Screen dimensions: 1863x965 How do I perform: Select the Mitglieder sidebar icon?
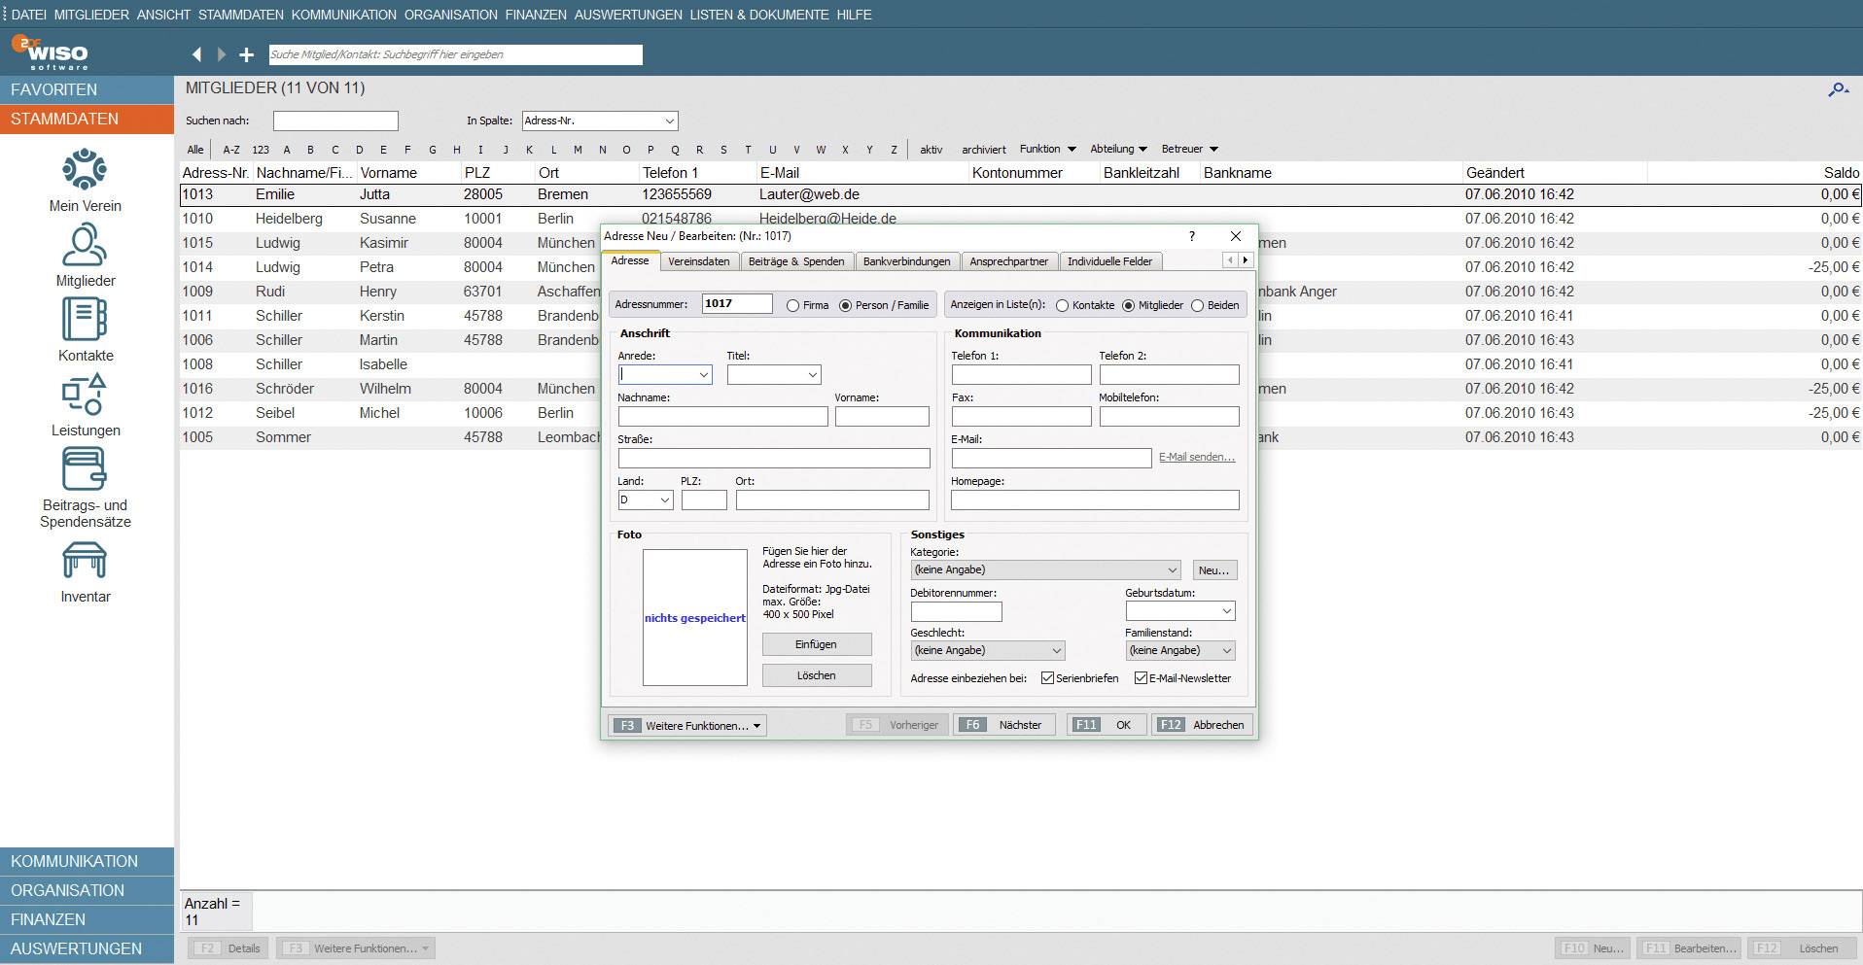pos(85,246)
